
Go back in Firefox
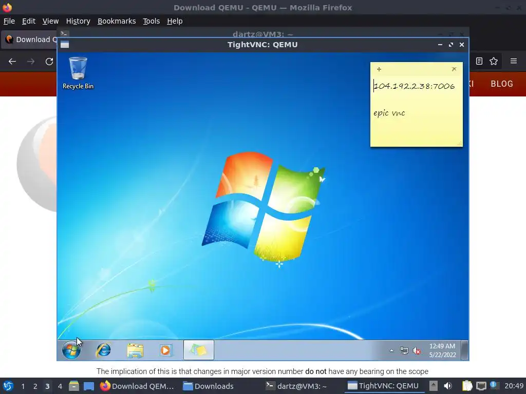pyautogui.click(x=12, y=62)
